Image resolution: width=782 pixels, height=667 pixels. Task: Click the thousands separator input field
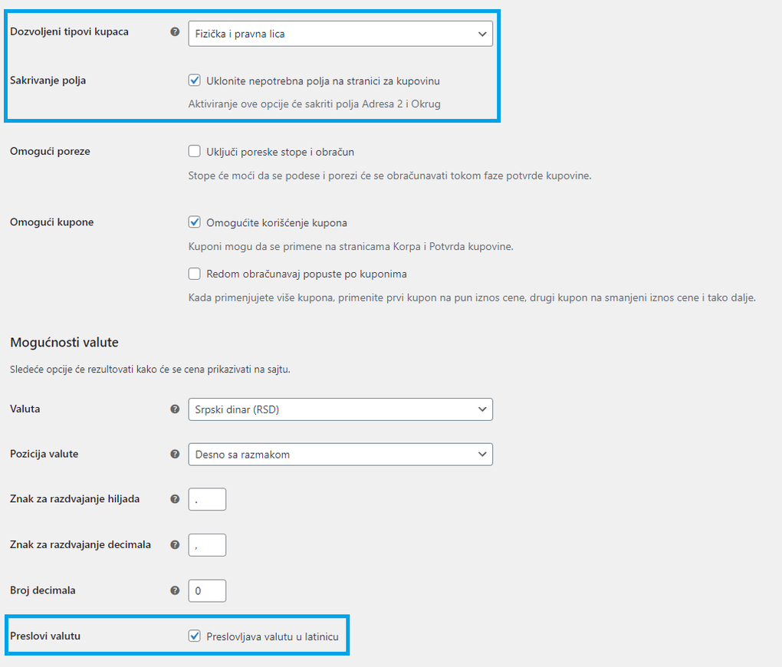[207, 499]
